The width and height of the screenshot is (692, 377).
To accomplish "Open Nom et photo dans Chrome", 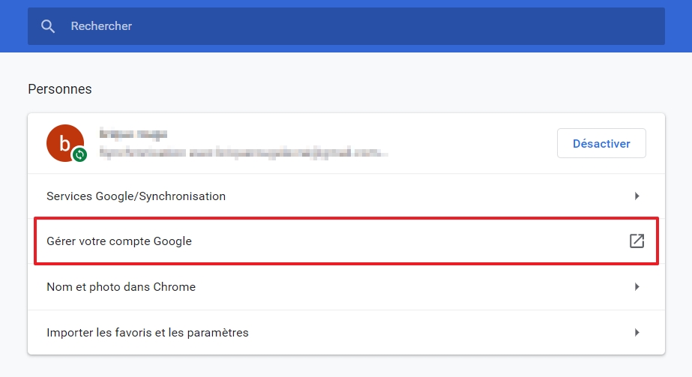I will (x=121, y=287).
